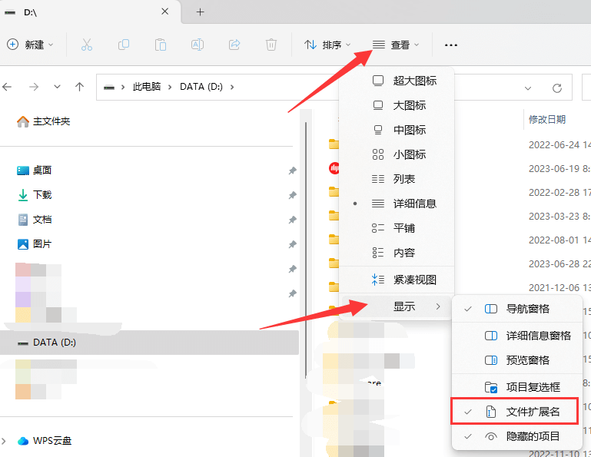The height and width of the screenshot is (457, 591).
Task: Select 列表 view option
Action: [397, 179]
